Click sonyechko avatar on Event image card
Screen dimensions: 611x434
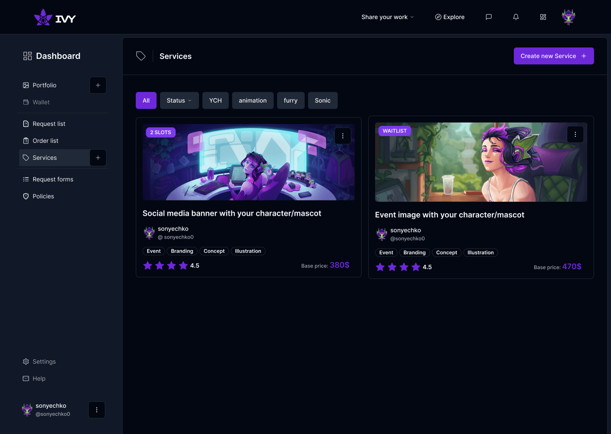click(382, 234)
